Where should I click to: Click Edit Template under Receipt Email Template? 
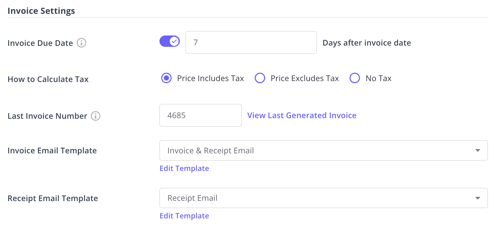[184, 216]
